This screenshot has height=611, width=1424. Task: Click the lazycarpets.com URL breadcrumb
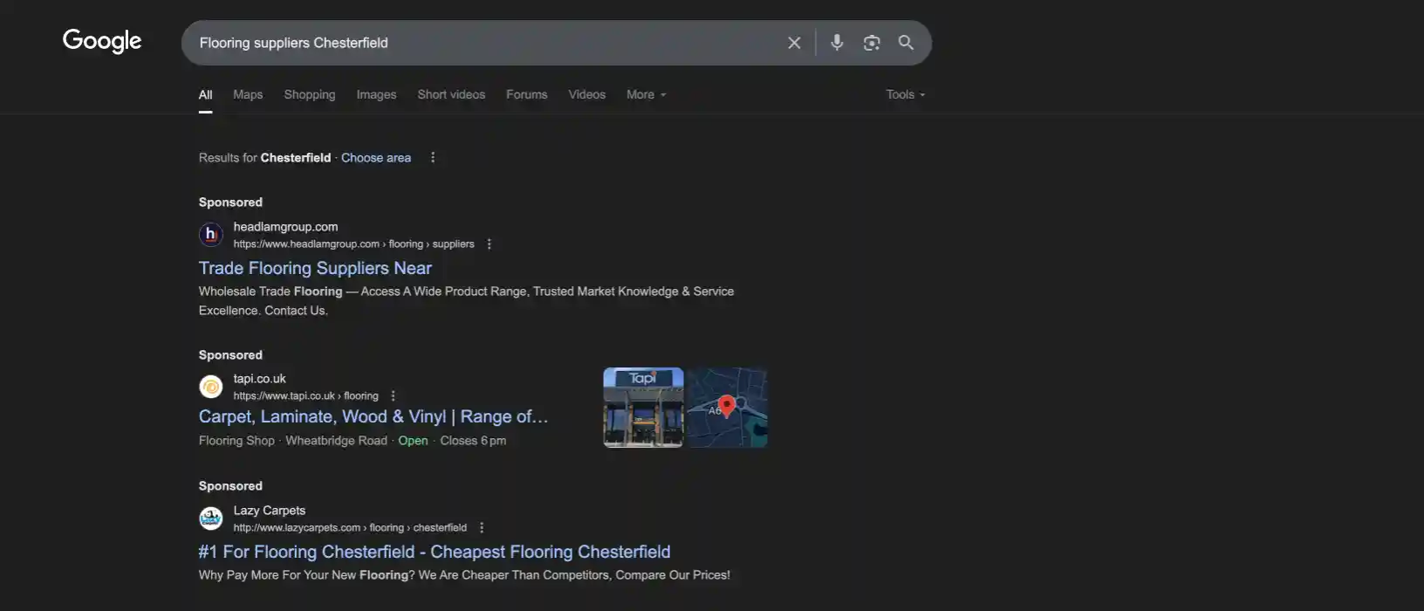(x=350, y=527)
